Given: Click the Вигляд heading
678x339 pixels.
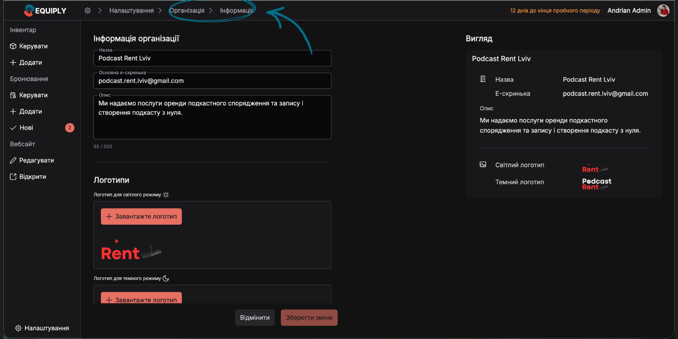Looking at the screenshot, I should pos(479,39).
